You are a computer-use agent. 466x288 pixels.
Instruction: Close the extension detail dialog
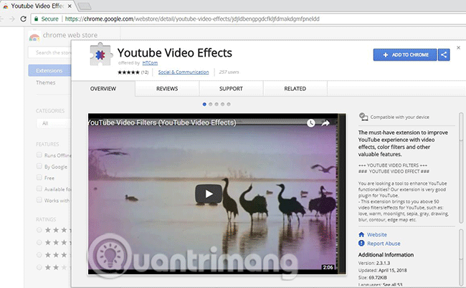458,47
